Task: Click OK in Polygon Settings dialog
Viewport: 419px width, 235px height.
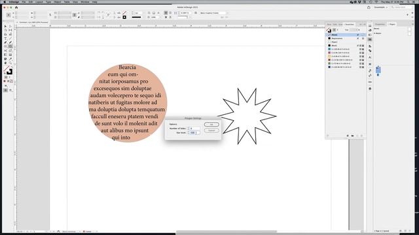Action: click(211, 125)
